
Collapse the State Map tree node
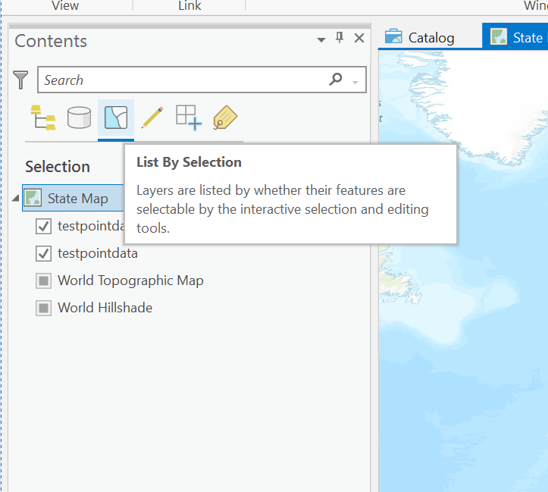(x=16, y=199)
